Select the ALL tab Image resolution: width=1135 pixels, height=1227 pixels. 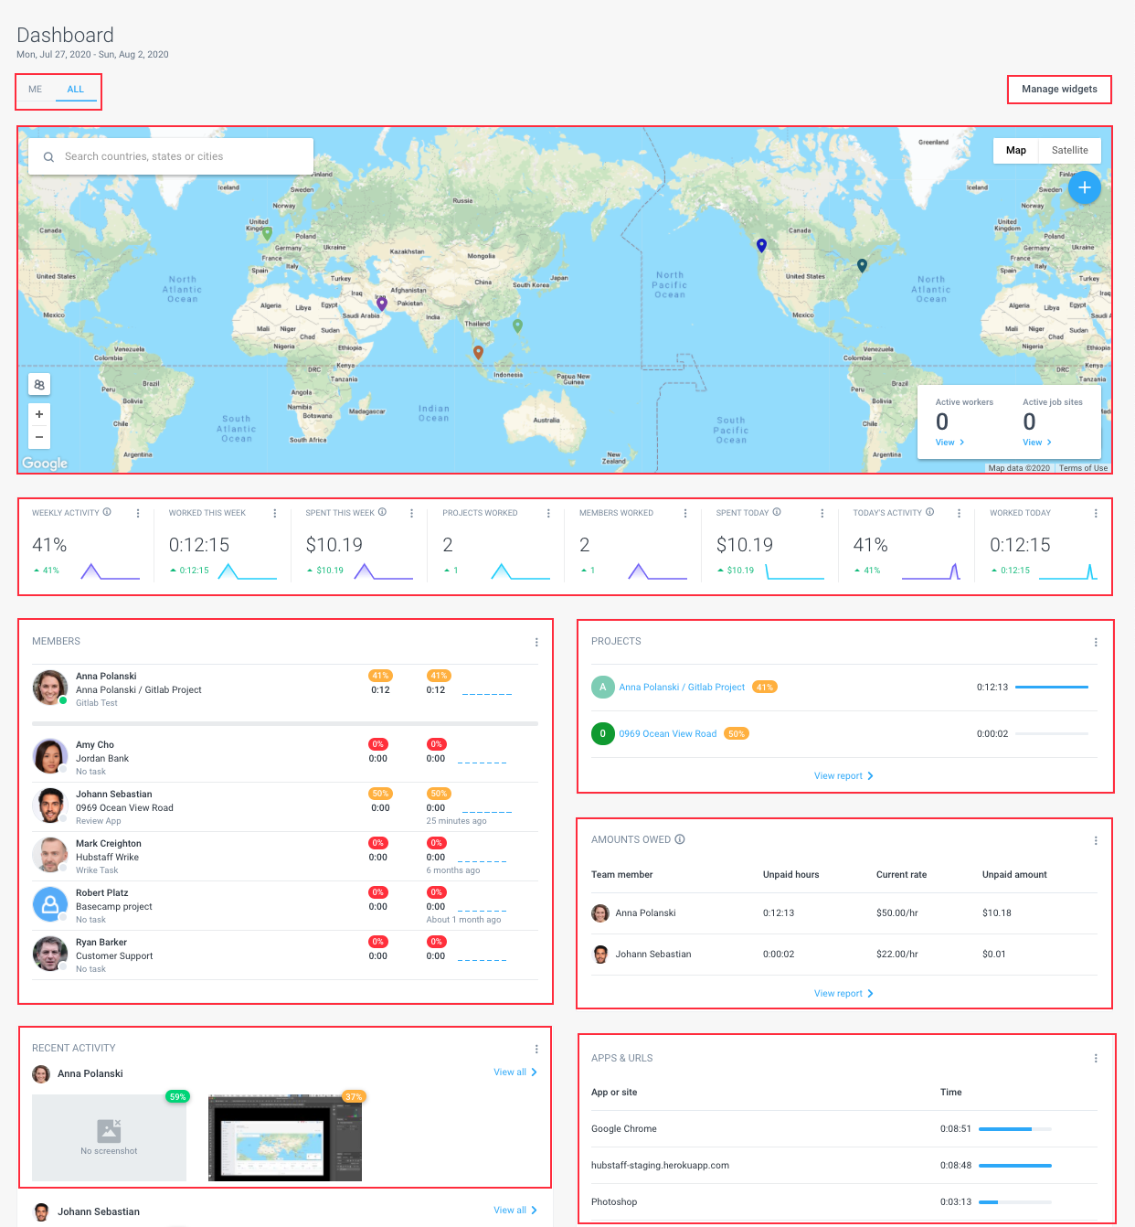pos(75,89)
